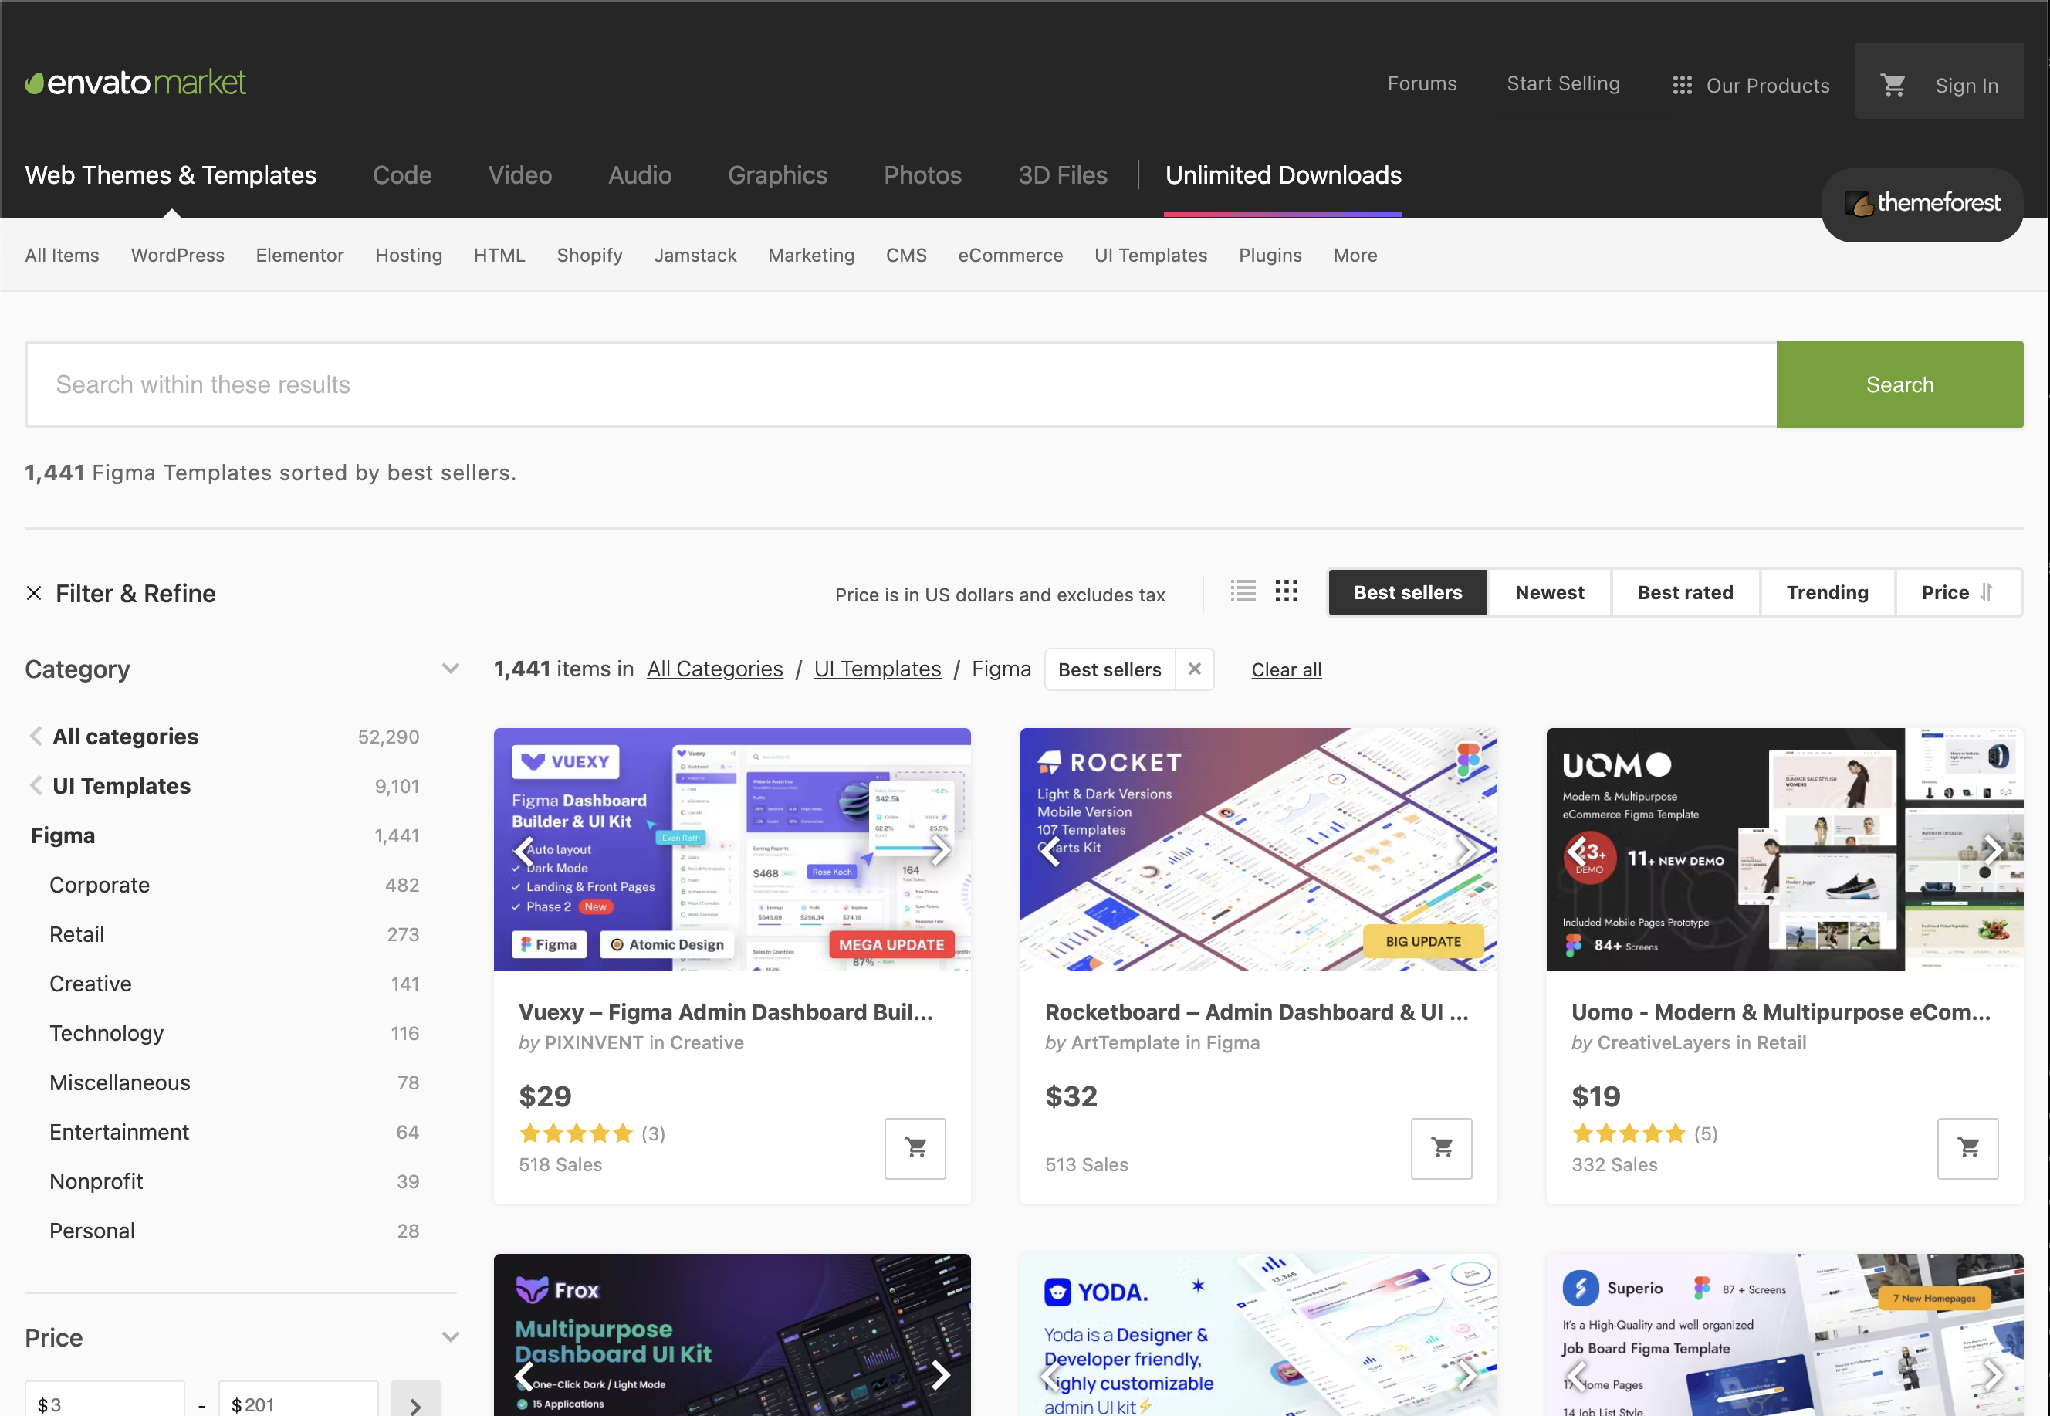Open Unlimited Downloads tab
2050x1416 pixels.
point(1283,174)
